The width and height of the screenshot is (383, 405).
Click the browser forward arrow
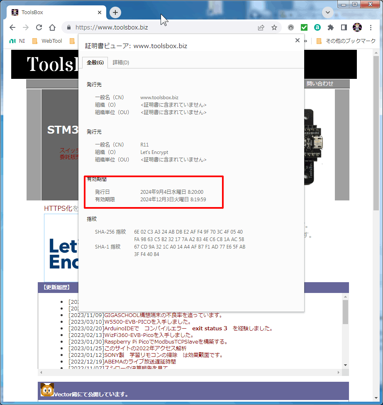26,27
